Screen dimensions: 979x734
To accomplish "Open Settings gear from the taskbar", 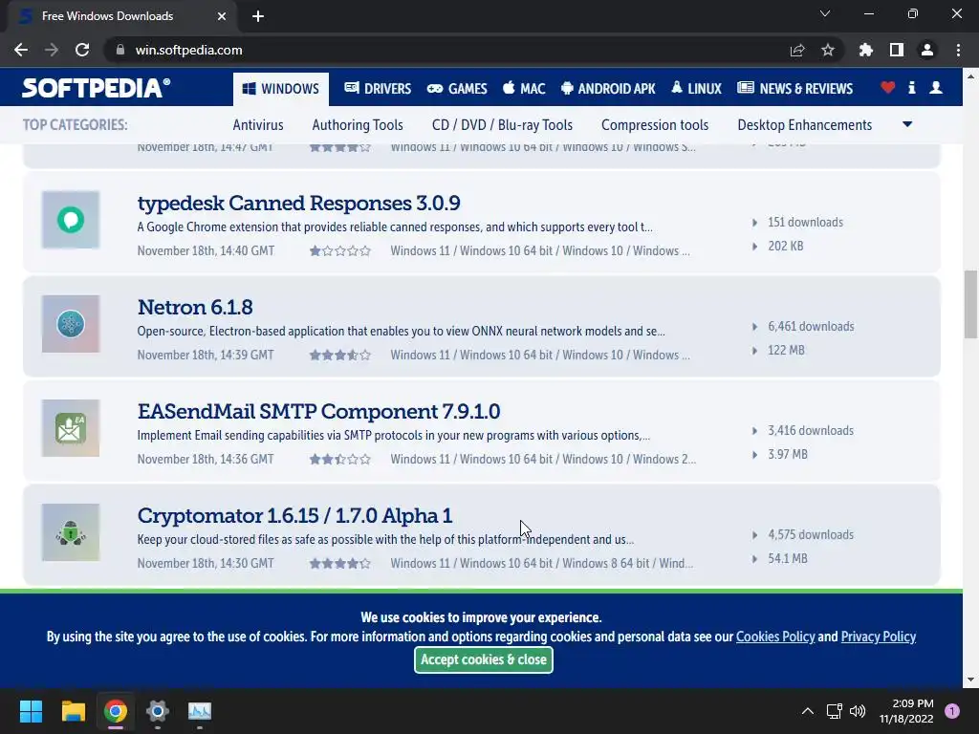I will tap(158, 711).
